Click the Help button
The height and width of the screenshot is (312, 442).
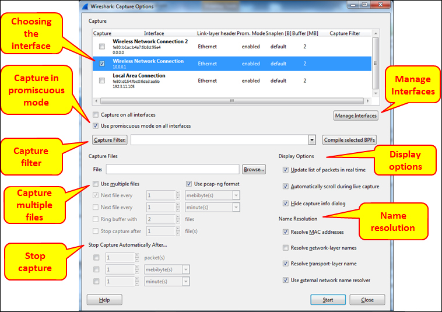(x=104, y=300)
